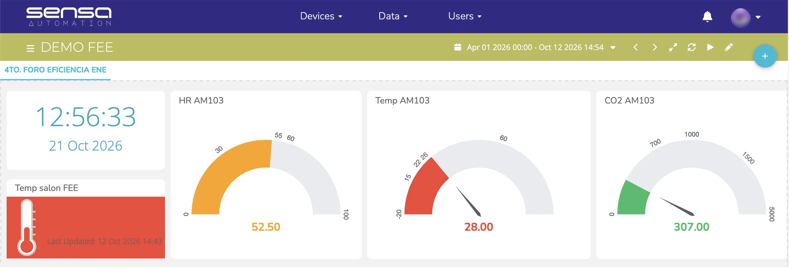Open the Users menu
Screen dimensions: 789x267
465,16
